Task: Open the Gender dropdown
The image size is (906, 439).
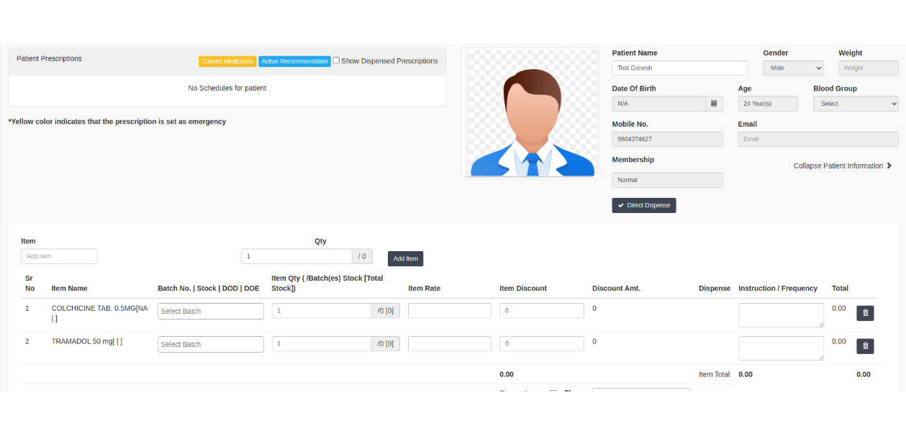Action: [792, 68]
